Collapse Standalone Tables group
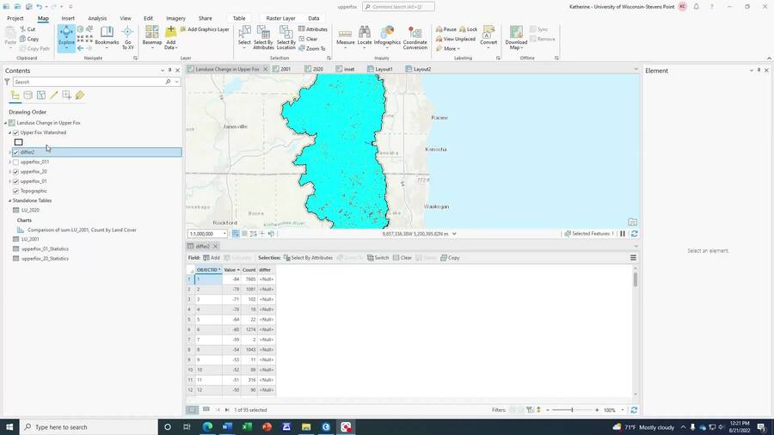The image size is (774, 435). point(9,200)
